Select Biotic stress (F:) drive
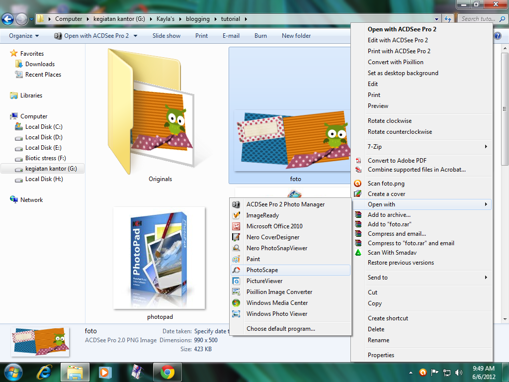Viewport: 509px width, 382px height. click(x=45, y=158)
